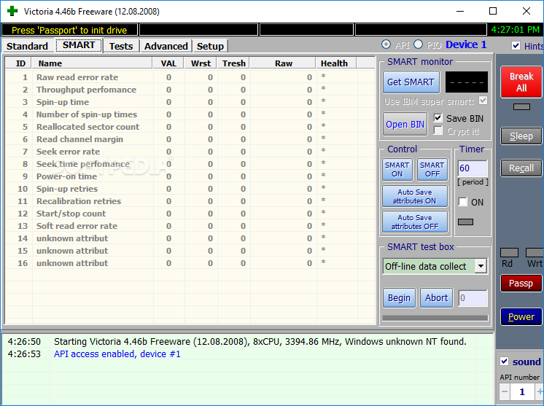Click the SMART test box value field

tap(473, 298)
